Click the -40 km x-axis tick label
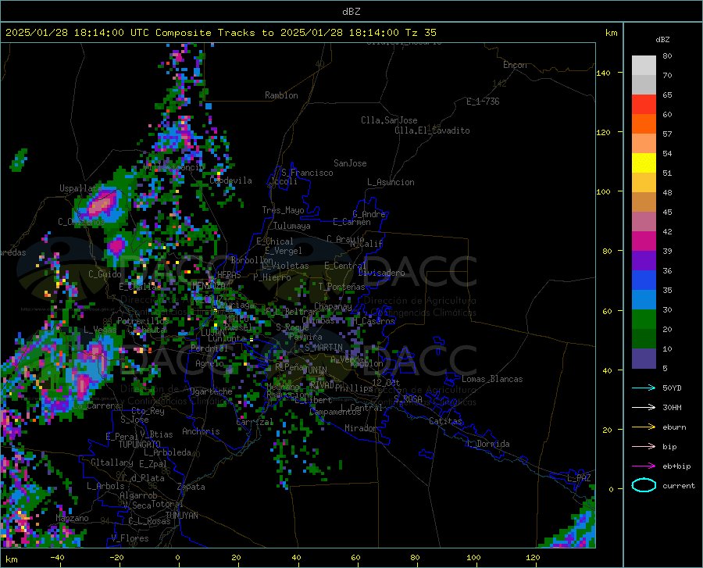 point(57,558)
